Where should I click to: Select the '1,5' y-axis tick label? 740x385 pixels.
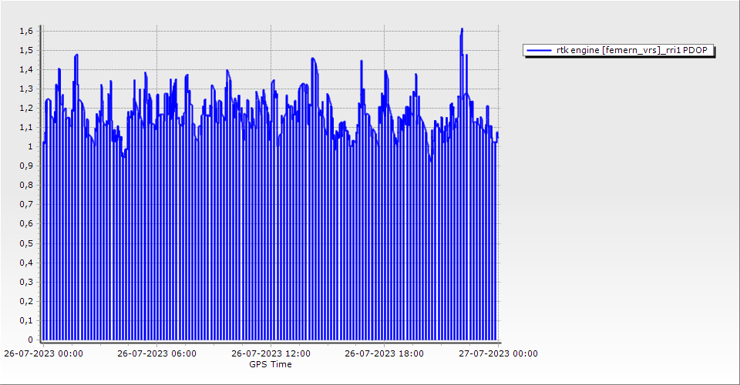click(28, 50)
